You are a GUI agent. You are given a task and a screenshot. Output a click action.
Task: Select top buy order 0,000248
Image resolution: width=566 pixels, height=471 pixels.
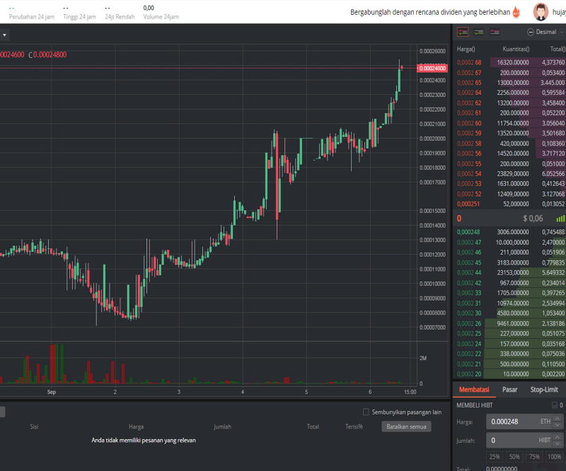tap(509, 232)
